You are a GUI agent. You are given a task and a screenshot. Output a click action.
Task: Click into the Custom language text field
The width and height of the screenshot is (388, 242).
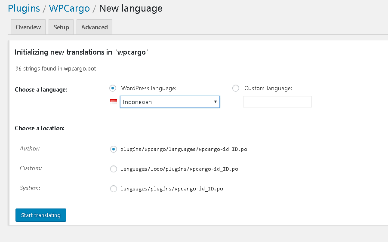(x=277, y=102)
